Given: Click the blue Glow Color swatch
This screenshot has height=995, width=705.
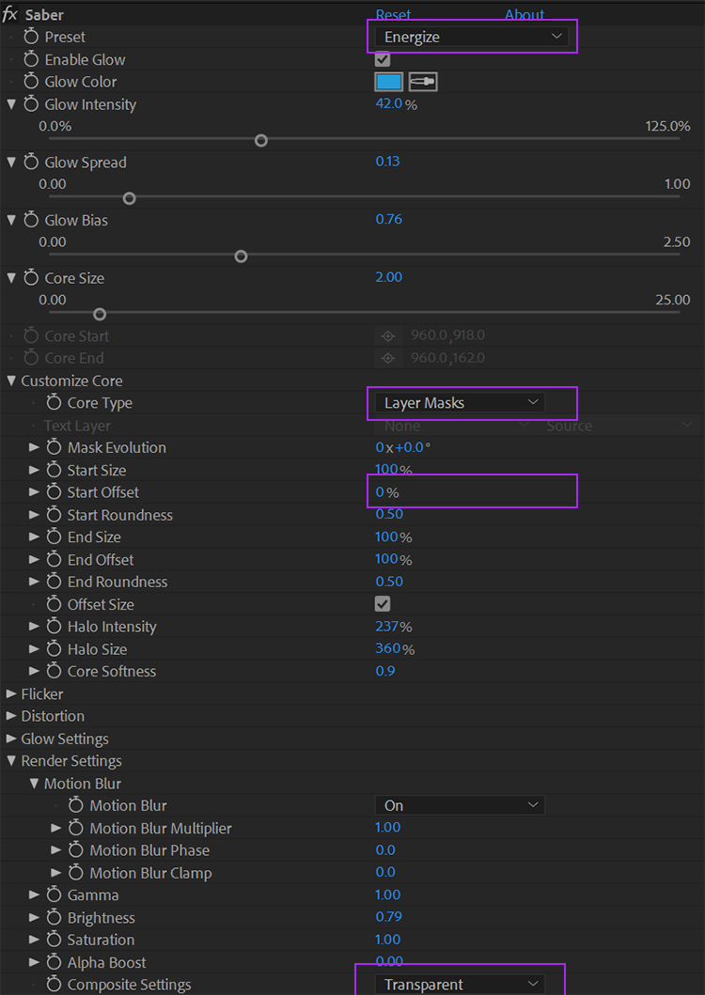Looking at the screenshot, I should click(389, 83).
